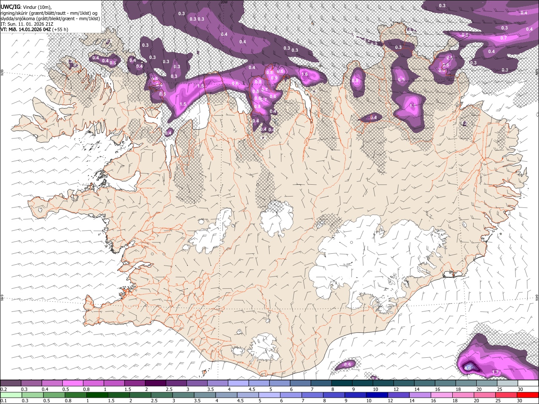Viewport: 539px width, 404px height.
Task: Click the VT: Mið. 14.01.2026 04Z valid time
Action: click(26, 29)
